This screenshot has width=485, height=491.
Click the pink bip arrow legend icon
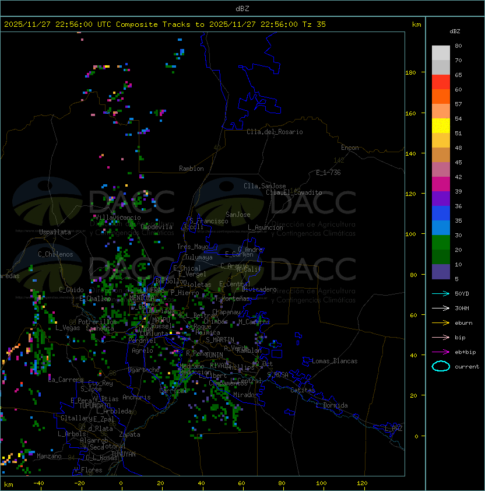point(441,337)
